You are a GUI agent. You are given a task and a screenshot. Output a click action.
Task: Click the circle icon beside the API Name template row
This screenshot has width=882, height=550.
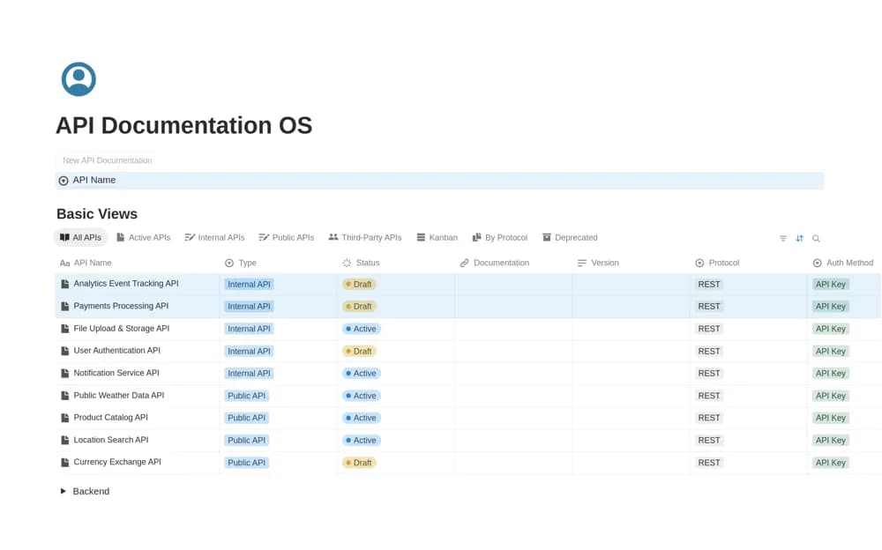coord(64,181)
